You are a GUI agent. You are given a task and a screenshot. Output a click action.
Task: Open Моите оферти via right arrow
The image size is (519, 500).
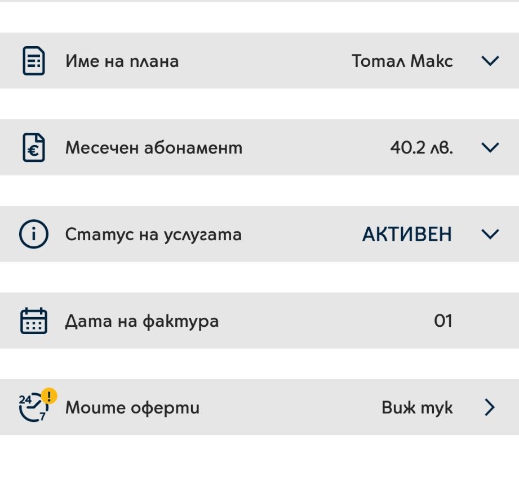490,408
